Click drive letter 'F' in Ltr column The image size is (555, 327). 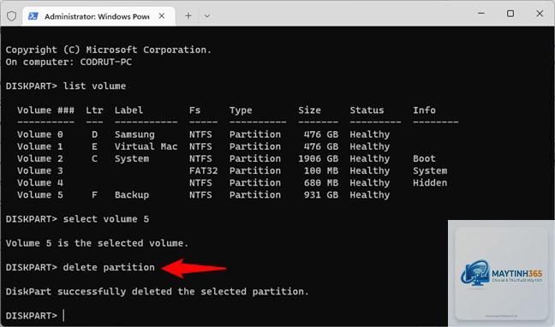click(x=94, y=194)
